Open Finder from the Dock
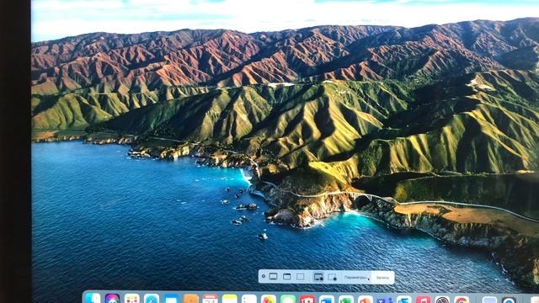The height and width of the screenshot is (303, 539). coord(93,299)
